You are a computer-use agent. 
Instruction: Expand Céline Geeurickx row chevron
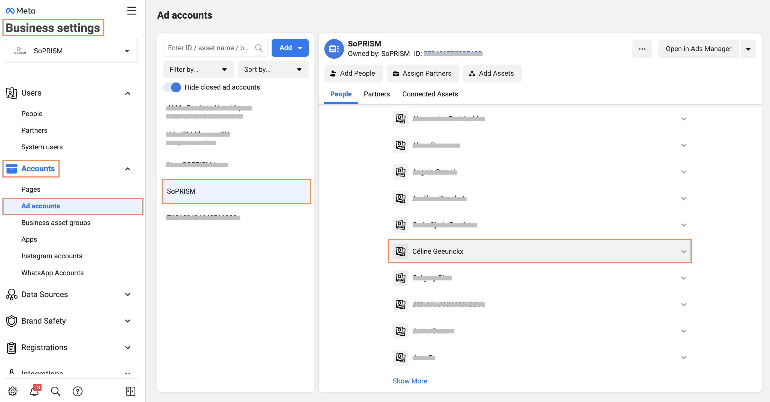click(683, 251)
